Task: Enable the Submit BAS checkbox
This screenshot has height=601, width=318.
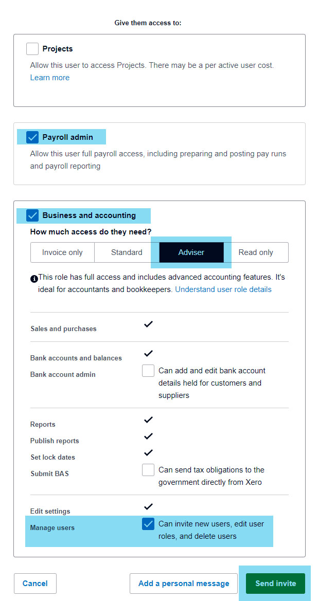Action: (148, 470)
